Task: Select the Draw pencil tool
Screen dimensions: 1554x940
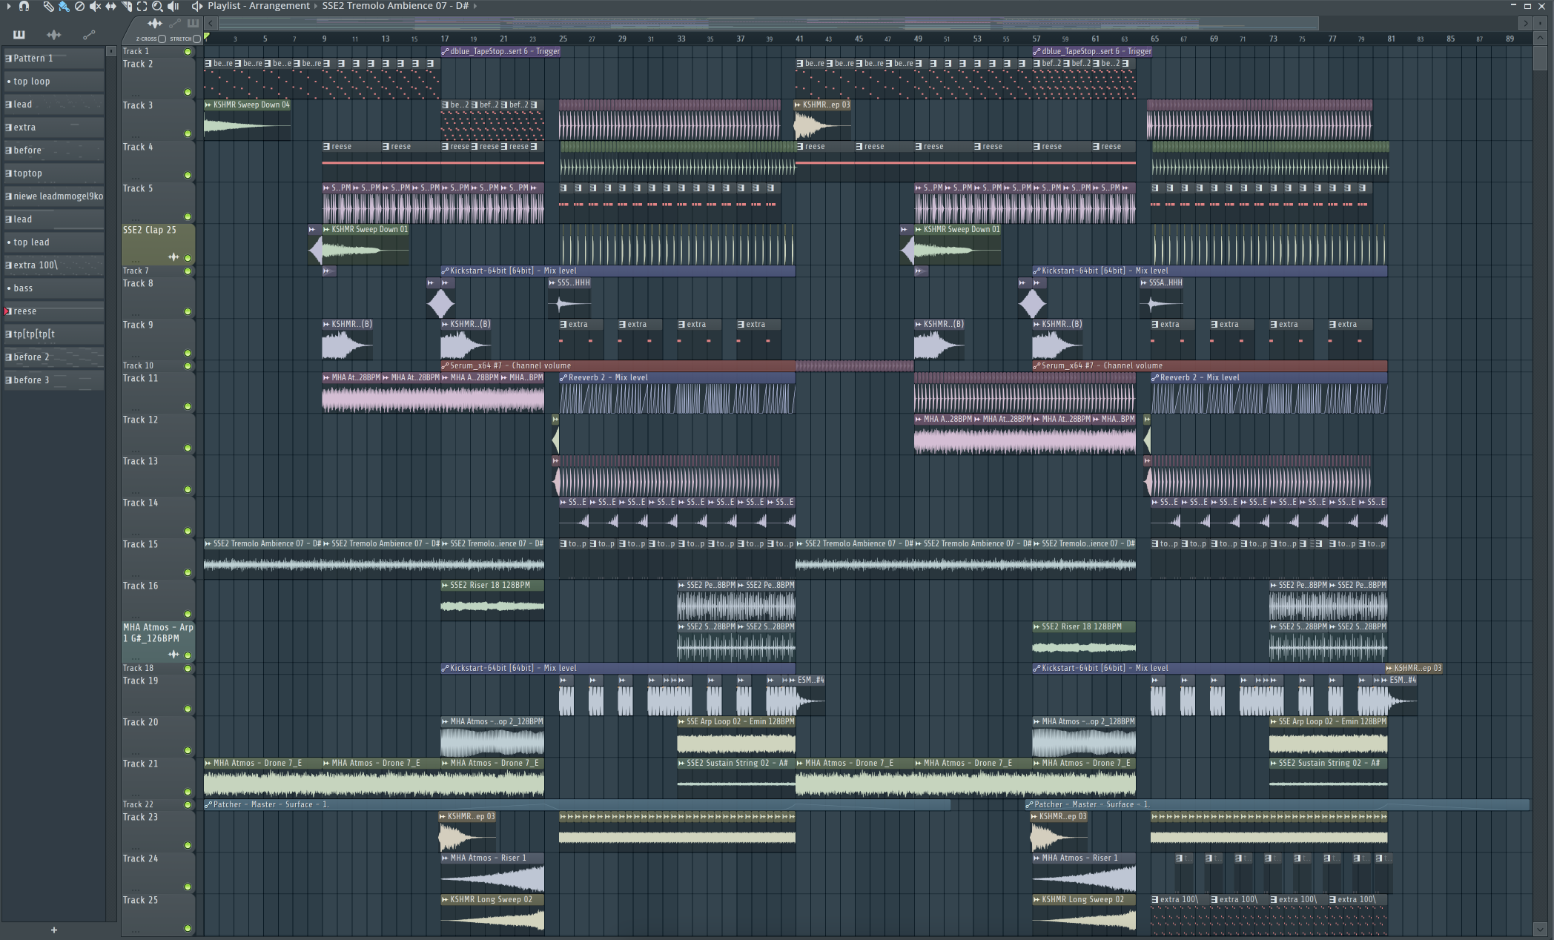Action: pyautogui.click(x=48, y=6)
